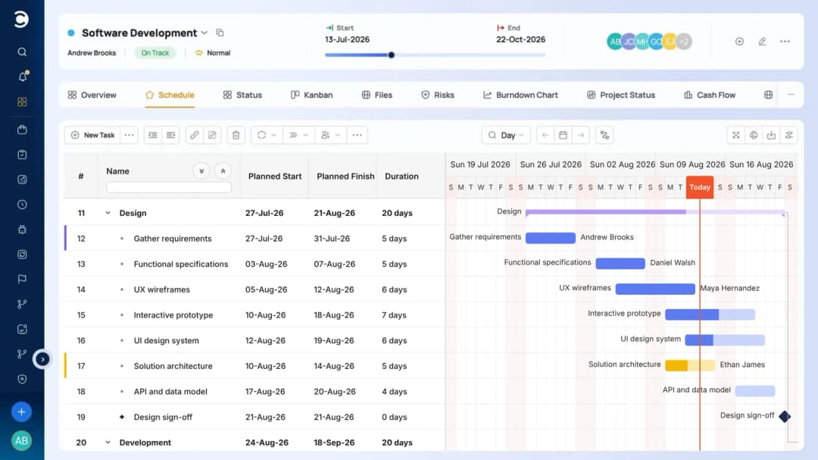Image resolution: width=818 pixels, height=460 pixels.
Task: Go to previous period with left arrow
Action: click(x=545, y=135)
